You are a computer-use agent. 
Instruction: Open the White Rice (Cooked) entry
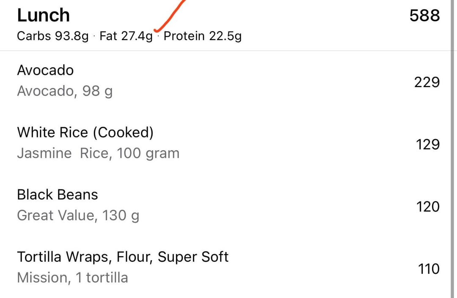point(85,133)
